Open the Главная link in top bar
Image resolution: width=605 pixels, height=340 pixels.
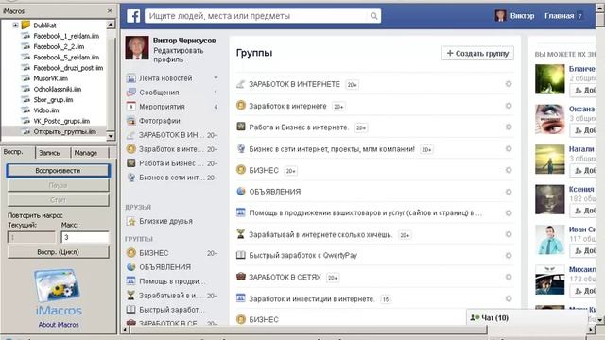pos(559,16)
